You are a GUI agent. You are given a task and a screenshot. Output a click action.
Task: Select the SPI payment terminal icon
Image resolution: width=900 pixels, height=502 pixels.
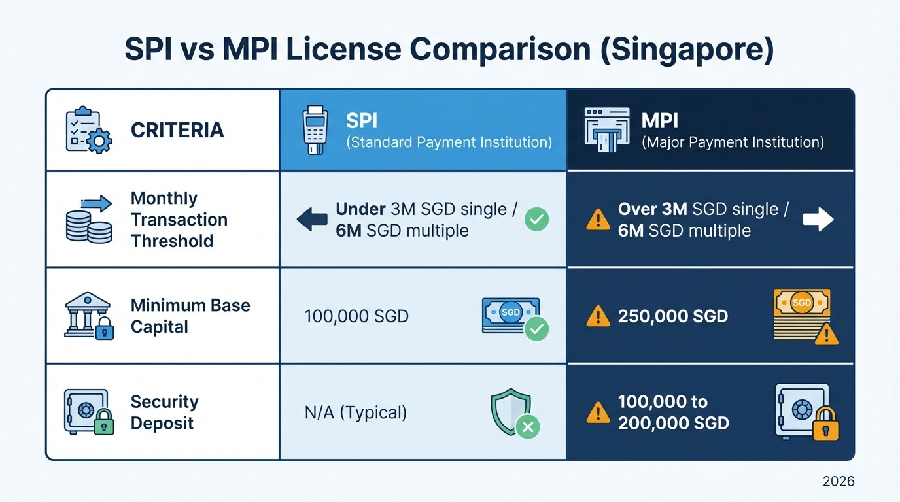coord(314,128)
